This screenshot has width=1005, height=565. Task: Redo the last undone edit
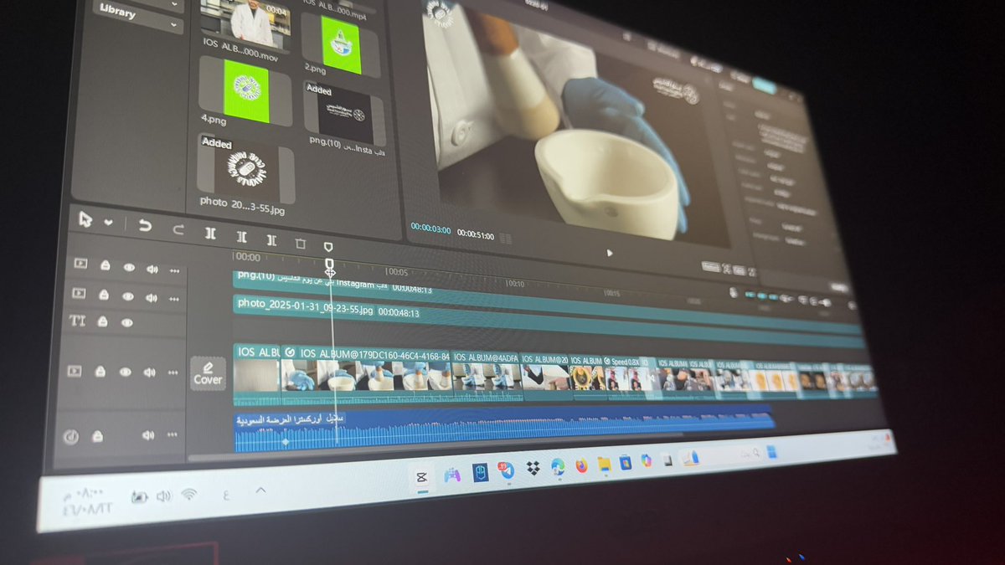[x=178, y=229]
